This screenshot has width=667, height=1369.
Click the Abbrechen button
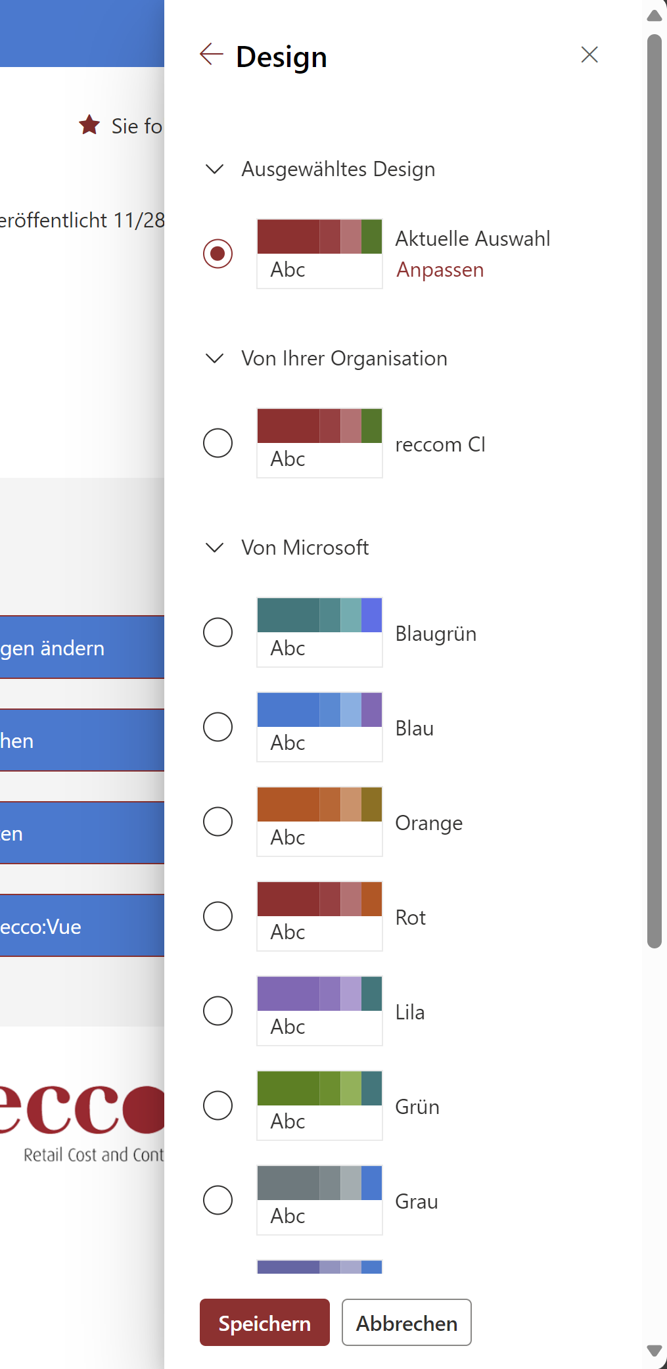point(406,1323)
